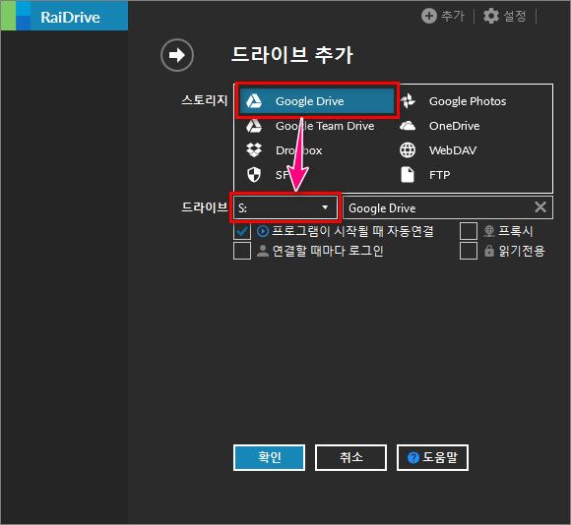Click the 드라이브 추가 heading
This screenshot has width=571, height=525.
(x=292, y=55)
